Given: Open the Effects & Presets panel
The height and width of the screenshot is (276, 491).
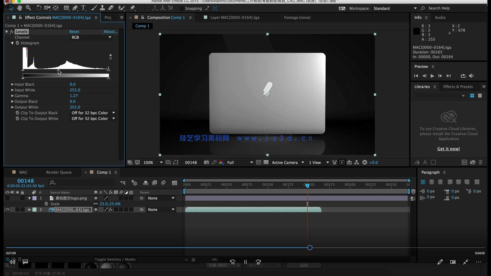Looking at the screenshot, I should point(458,87).
